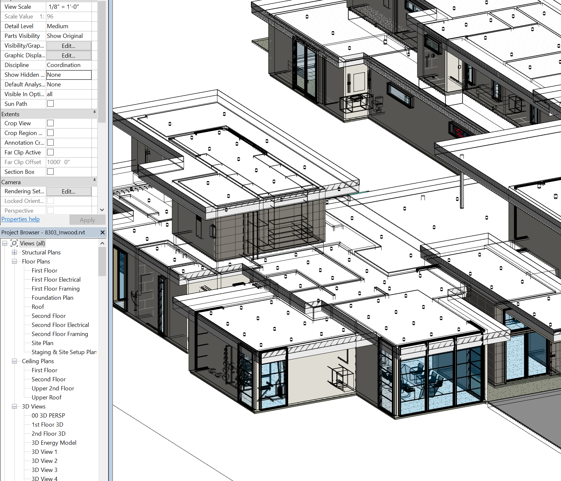
Task: Enable the Crop View checkbox
Action: coord(50,123)
